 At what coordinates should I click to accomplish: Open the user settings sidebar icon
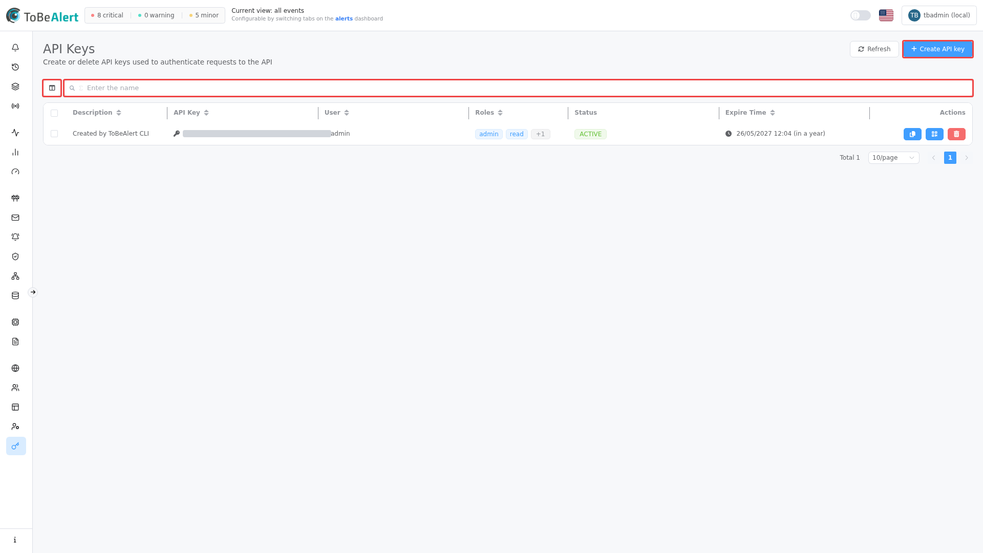15,427
